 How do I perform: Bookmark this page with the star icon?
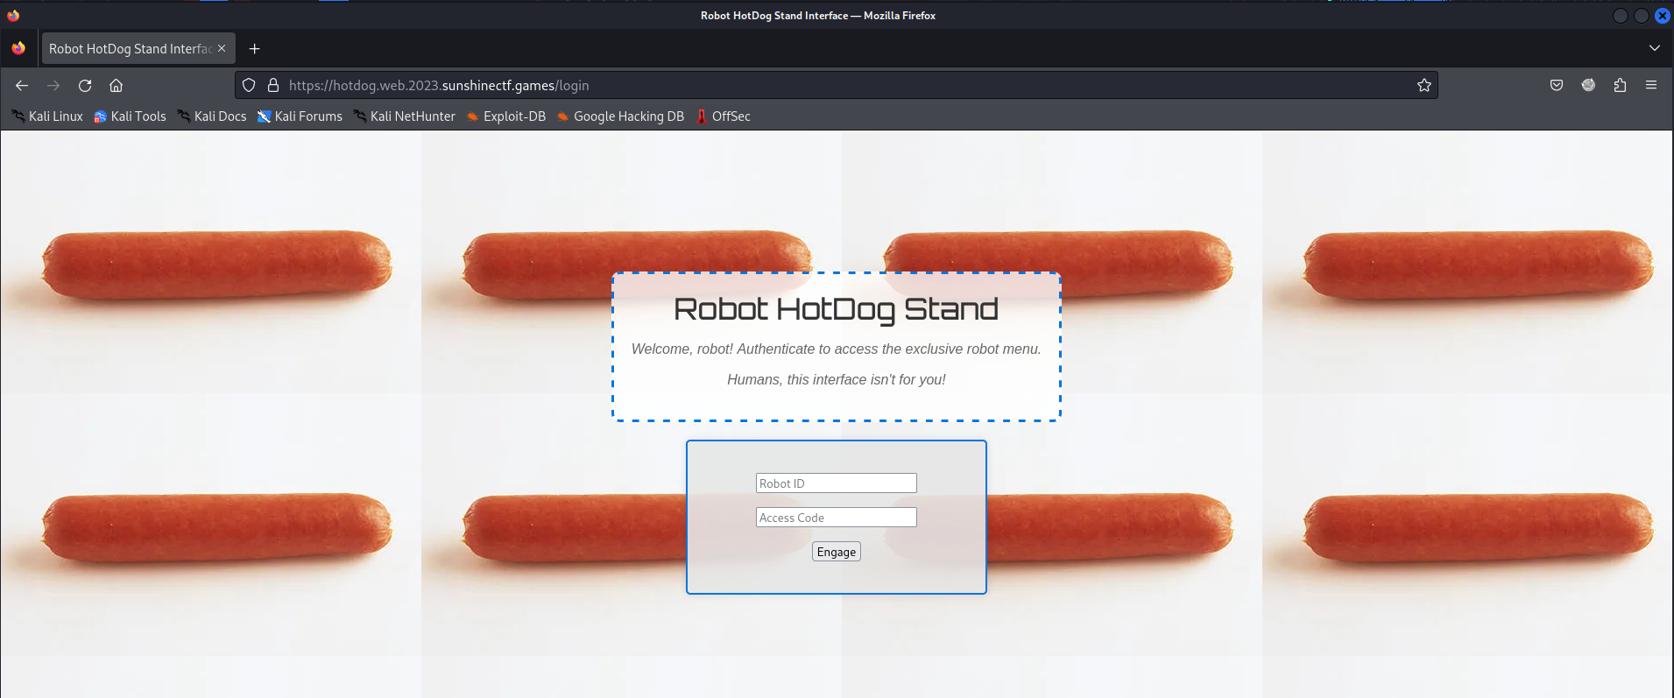[1423, 85]
